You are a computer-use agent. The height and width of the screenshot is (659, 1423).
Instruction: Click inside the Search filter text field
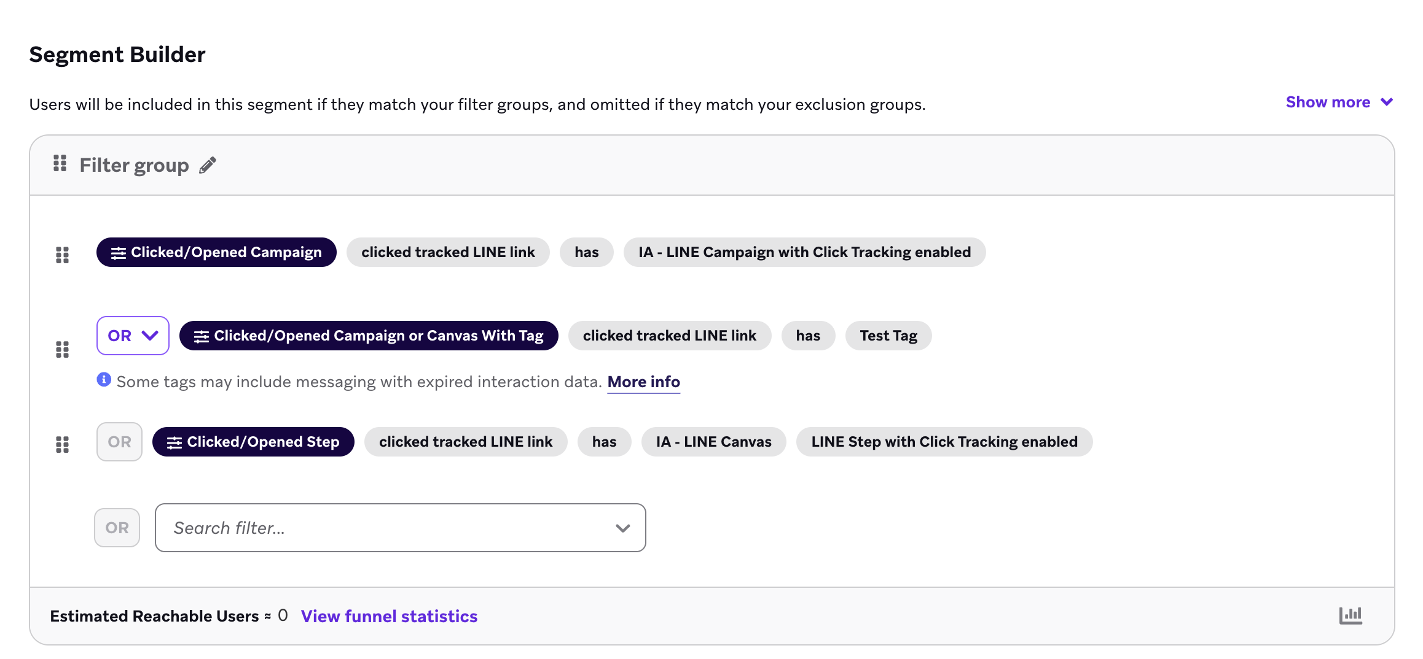[x=369, y=528]
